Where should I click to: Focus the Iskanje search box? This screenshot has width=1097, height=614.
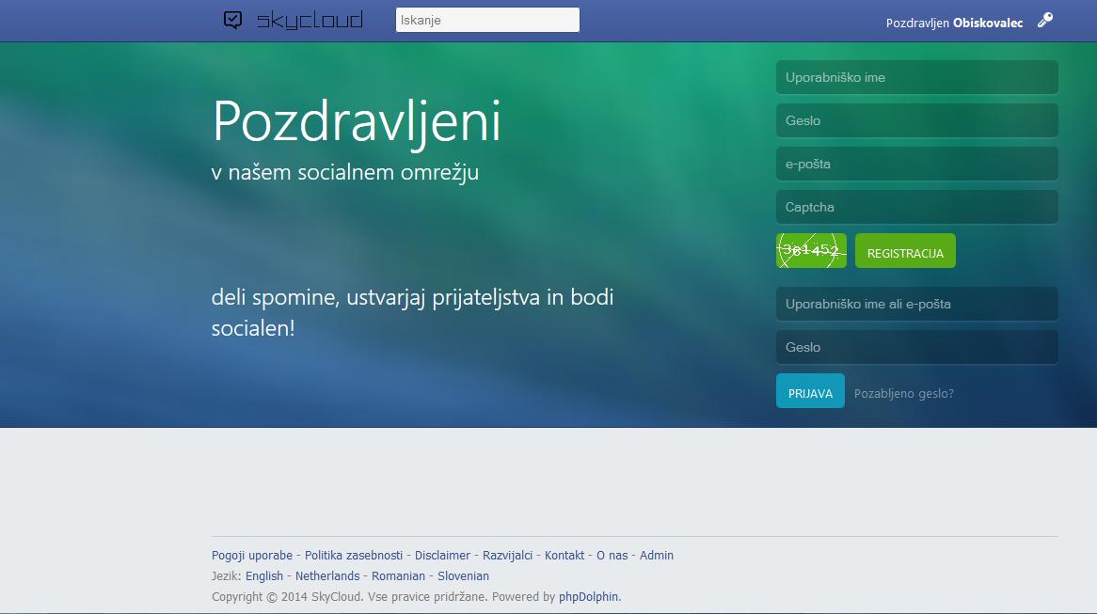click(x=487, y=20)
